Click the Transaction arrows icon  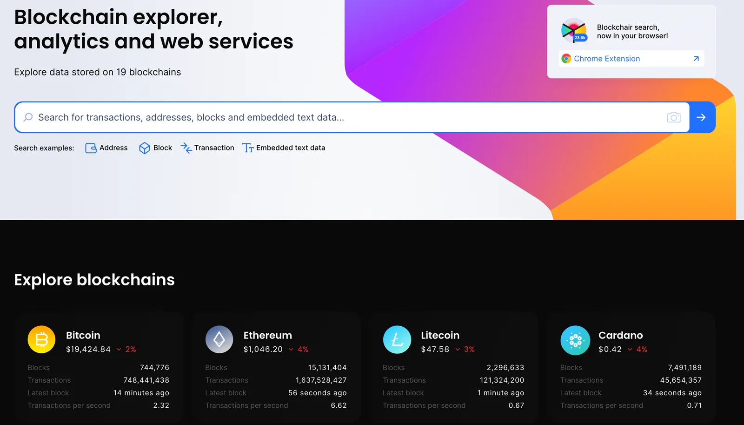click(x=186, y=148)
